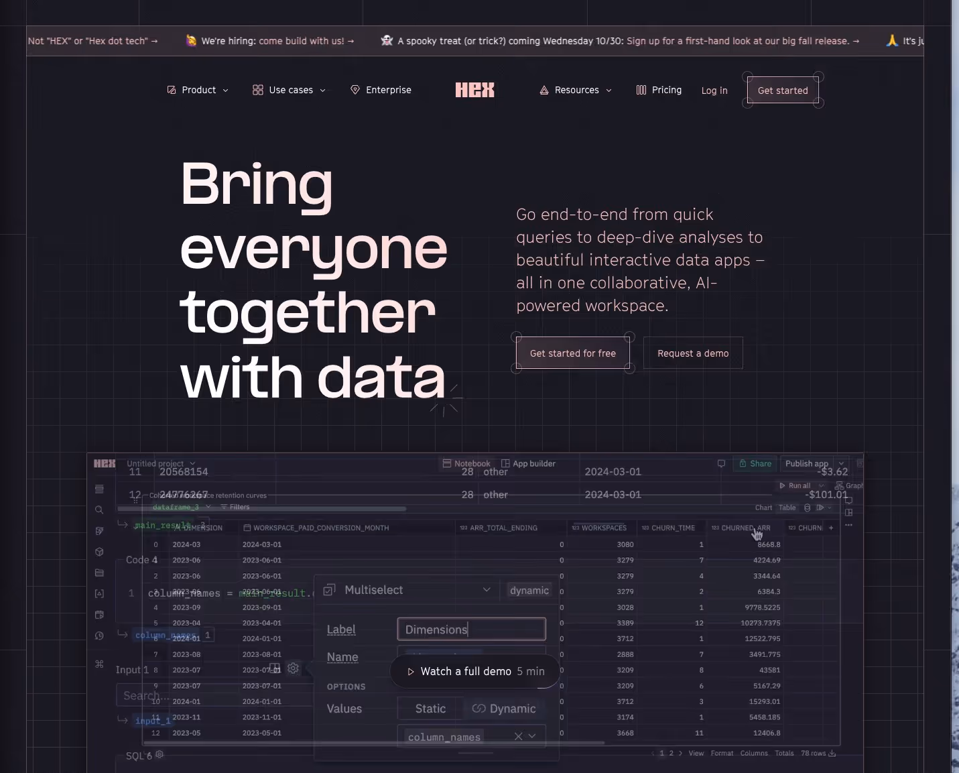Click the Multiselect checkbox icon

[x=329, y=590]
